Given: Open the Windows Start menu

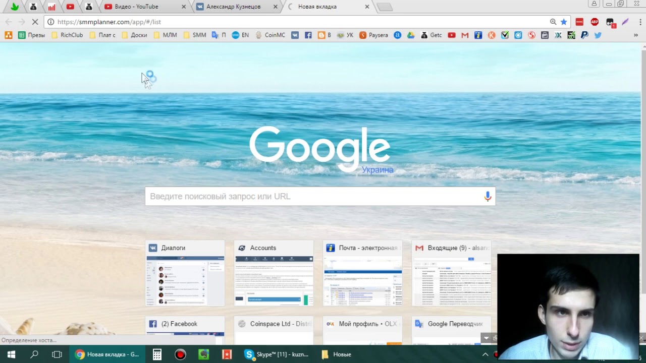Looking at the screenshot, I should [x=11, y=354].
